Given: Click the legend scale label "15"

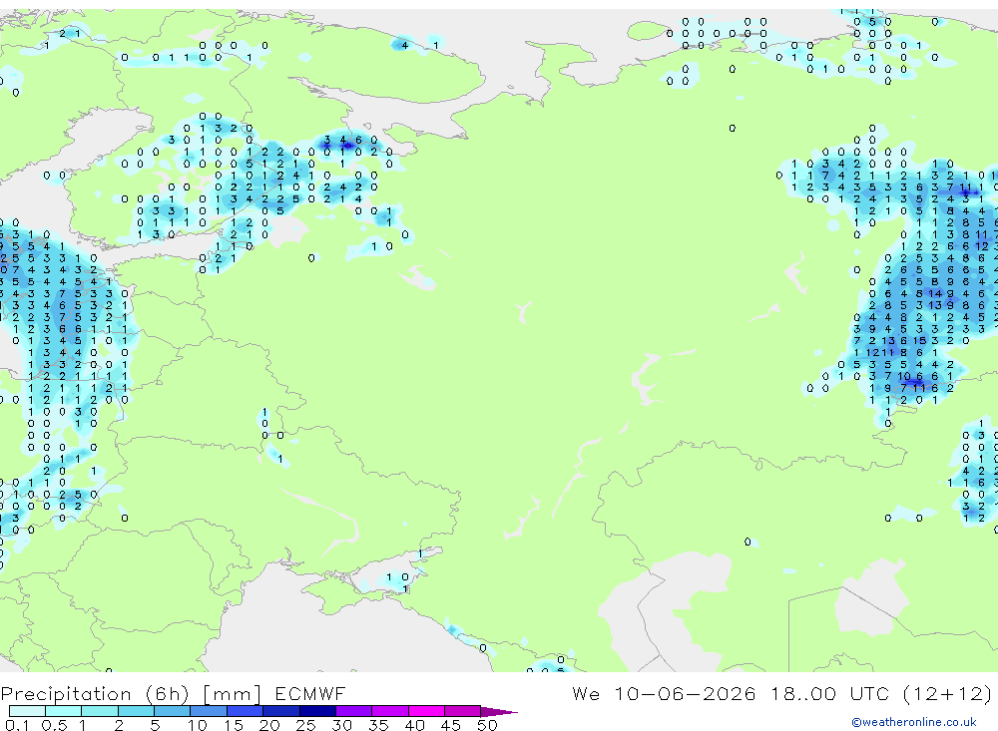Looking at the screenshot, I should pyautogui.click(x=234, y=725).
